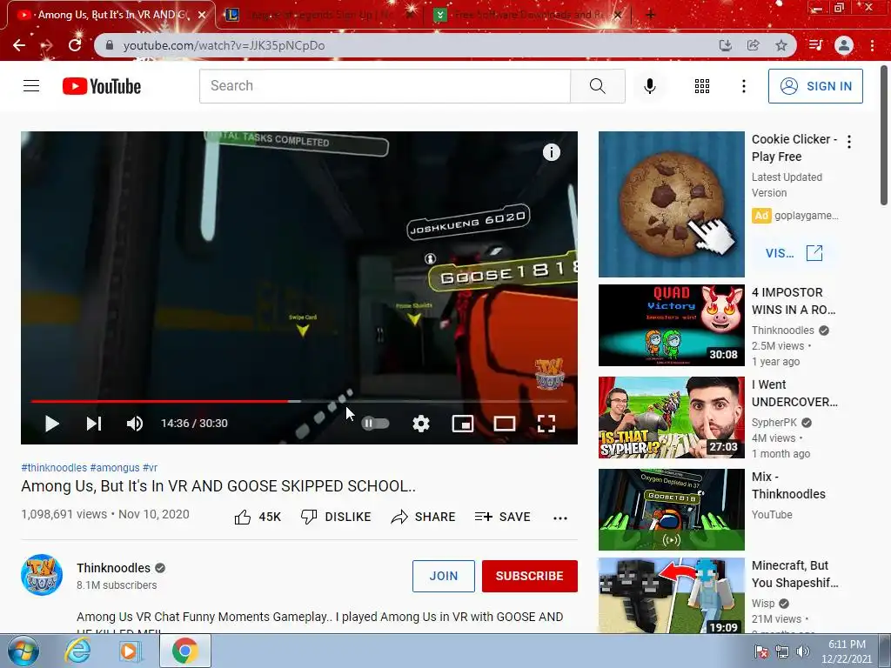Mute the video volume speaker icon

coord(135,424)
